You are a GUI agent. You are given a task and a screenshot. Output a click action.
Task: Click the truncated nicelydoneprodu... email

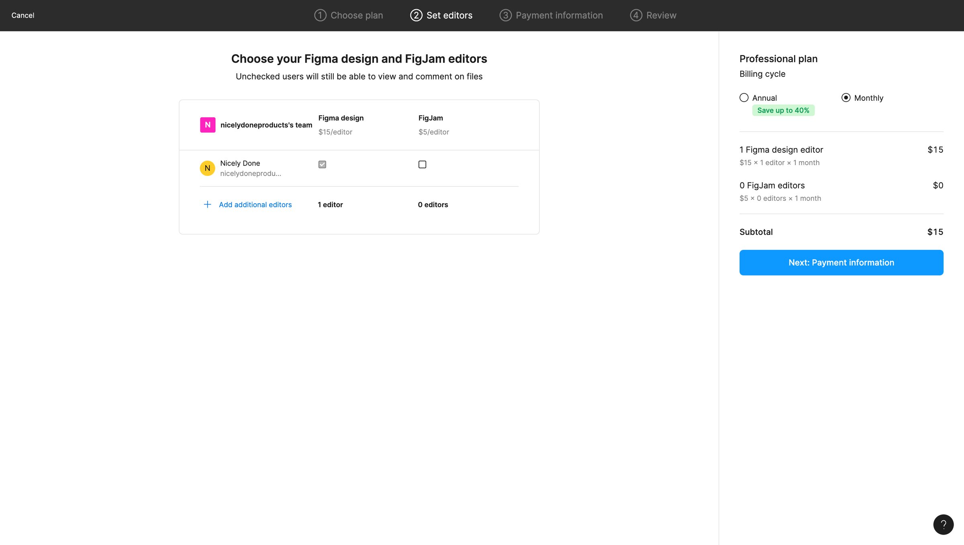(x=251, y=174)
